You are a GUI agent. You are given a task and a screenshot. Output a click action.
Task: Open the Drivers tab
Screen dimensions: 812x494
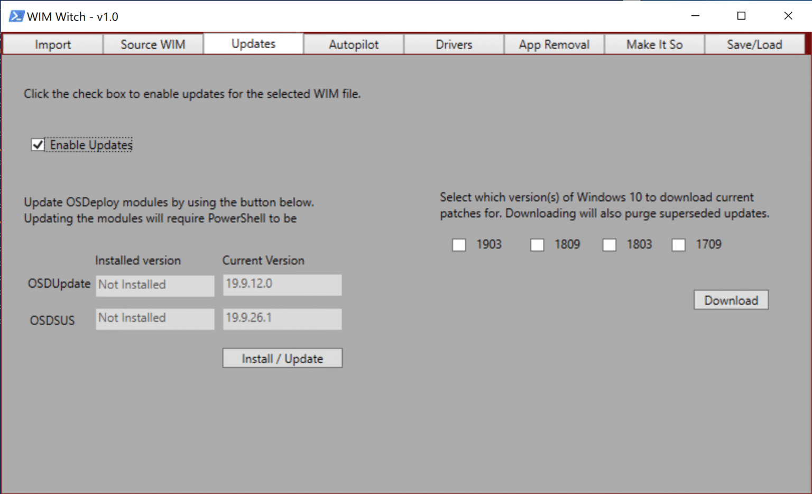454,44
